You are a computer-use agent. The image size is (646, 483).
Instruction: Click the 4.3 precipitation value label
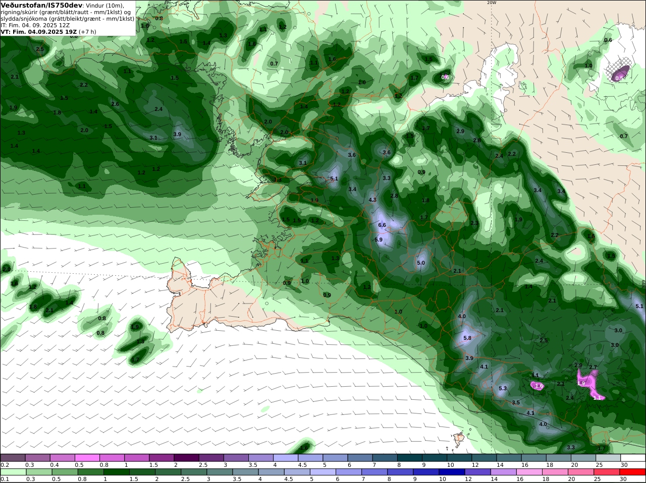coord(373,200)
